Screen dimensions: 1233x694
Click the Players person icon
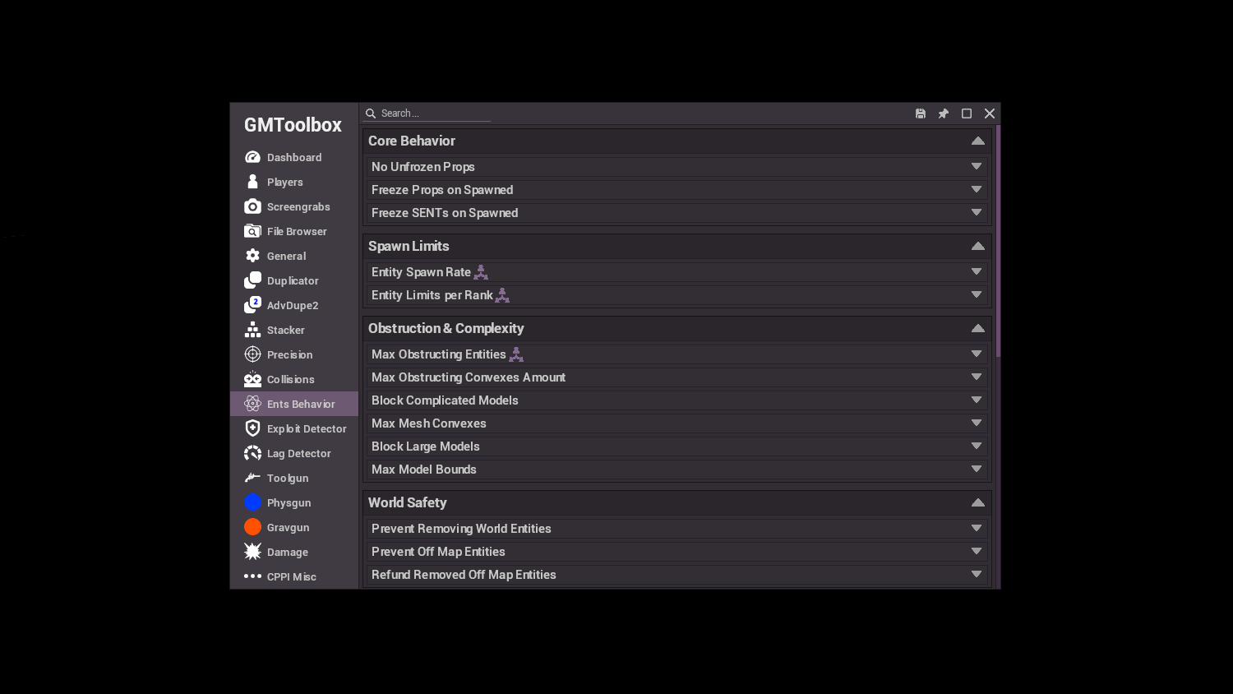(x=252, y=182)
